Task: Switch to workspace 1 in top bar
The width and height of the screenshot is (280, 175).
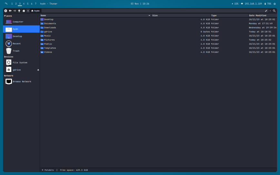Action: click(12, 4)
